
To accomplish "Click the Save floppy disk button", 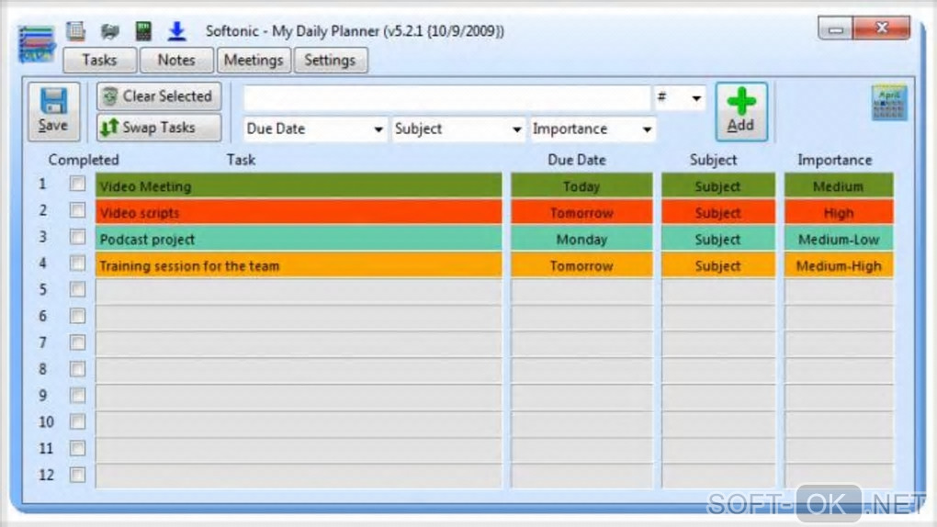I will [x=54, y=111].
